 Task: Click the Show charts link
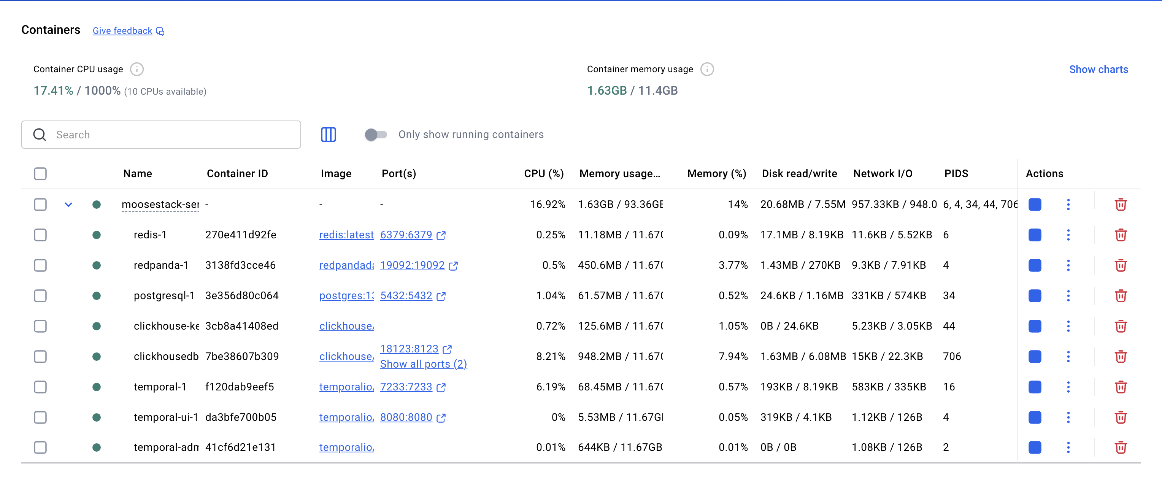click(x=1098, y=69)
